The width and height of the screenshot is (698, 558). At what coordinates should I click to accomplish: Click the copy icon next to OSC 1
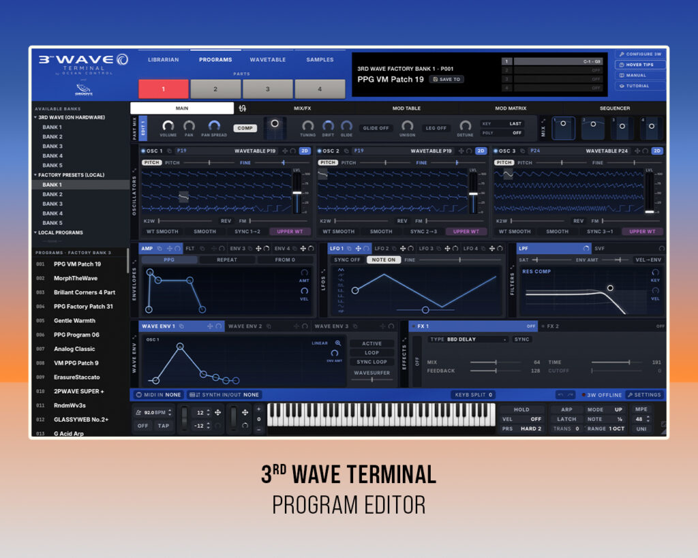(169, 151)
